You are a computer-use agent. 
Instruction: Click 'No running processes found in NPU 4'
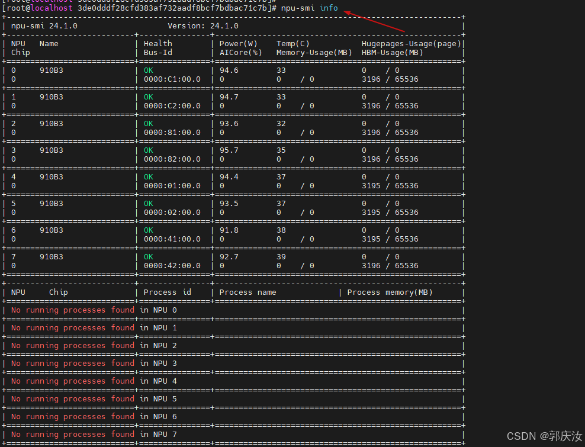(94, 381)
